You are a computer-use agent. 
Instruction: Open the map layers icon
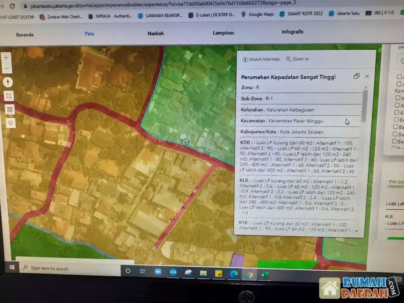click(11, 122)
